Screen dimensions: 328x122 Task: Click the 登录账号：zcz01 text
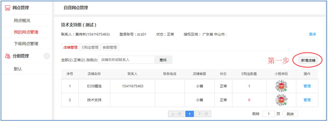point(133,34)
